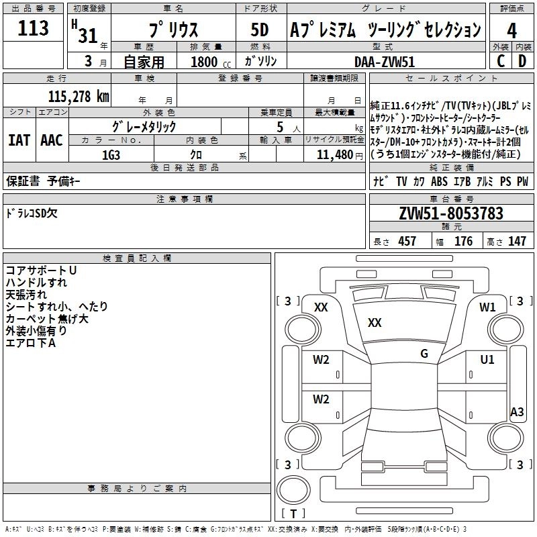The image size is (537, 537).
Task: Click equipment item アルミ
Action: [x=485, y=181]
